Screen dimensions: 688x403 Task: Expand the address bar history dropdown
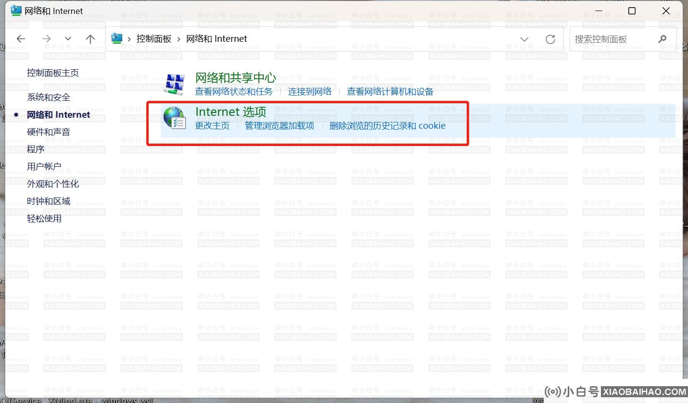[524, 39]
